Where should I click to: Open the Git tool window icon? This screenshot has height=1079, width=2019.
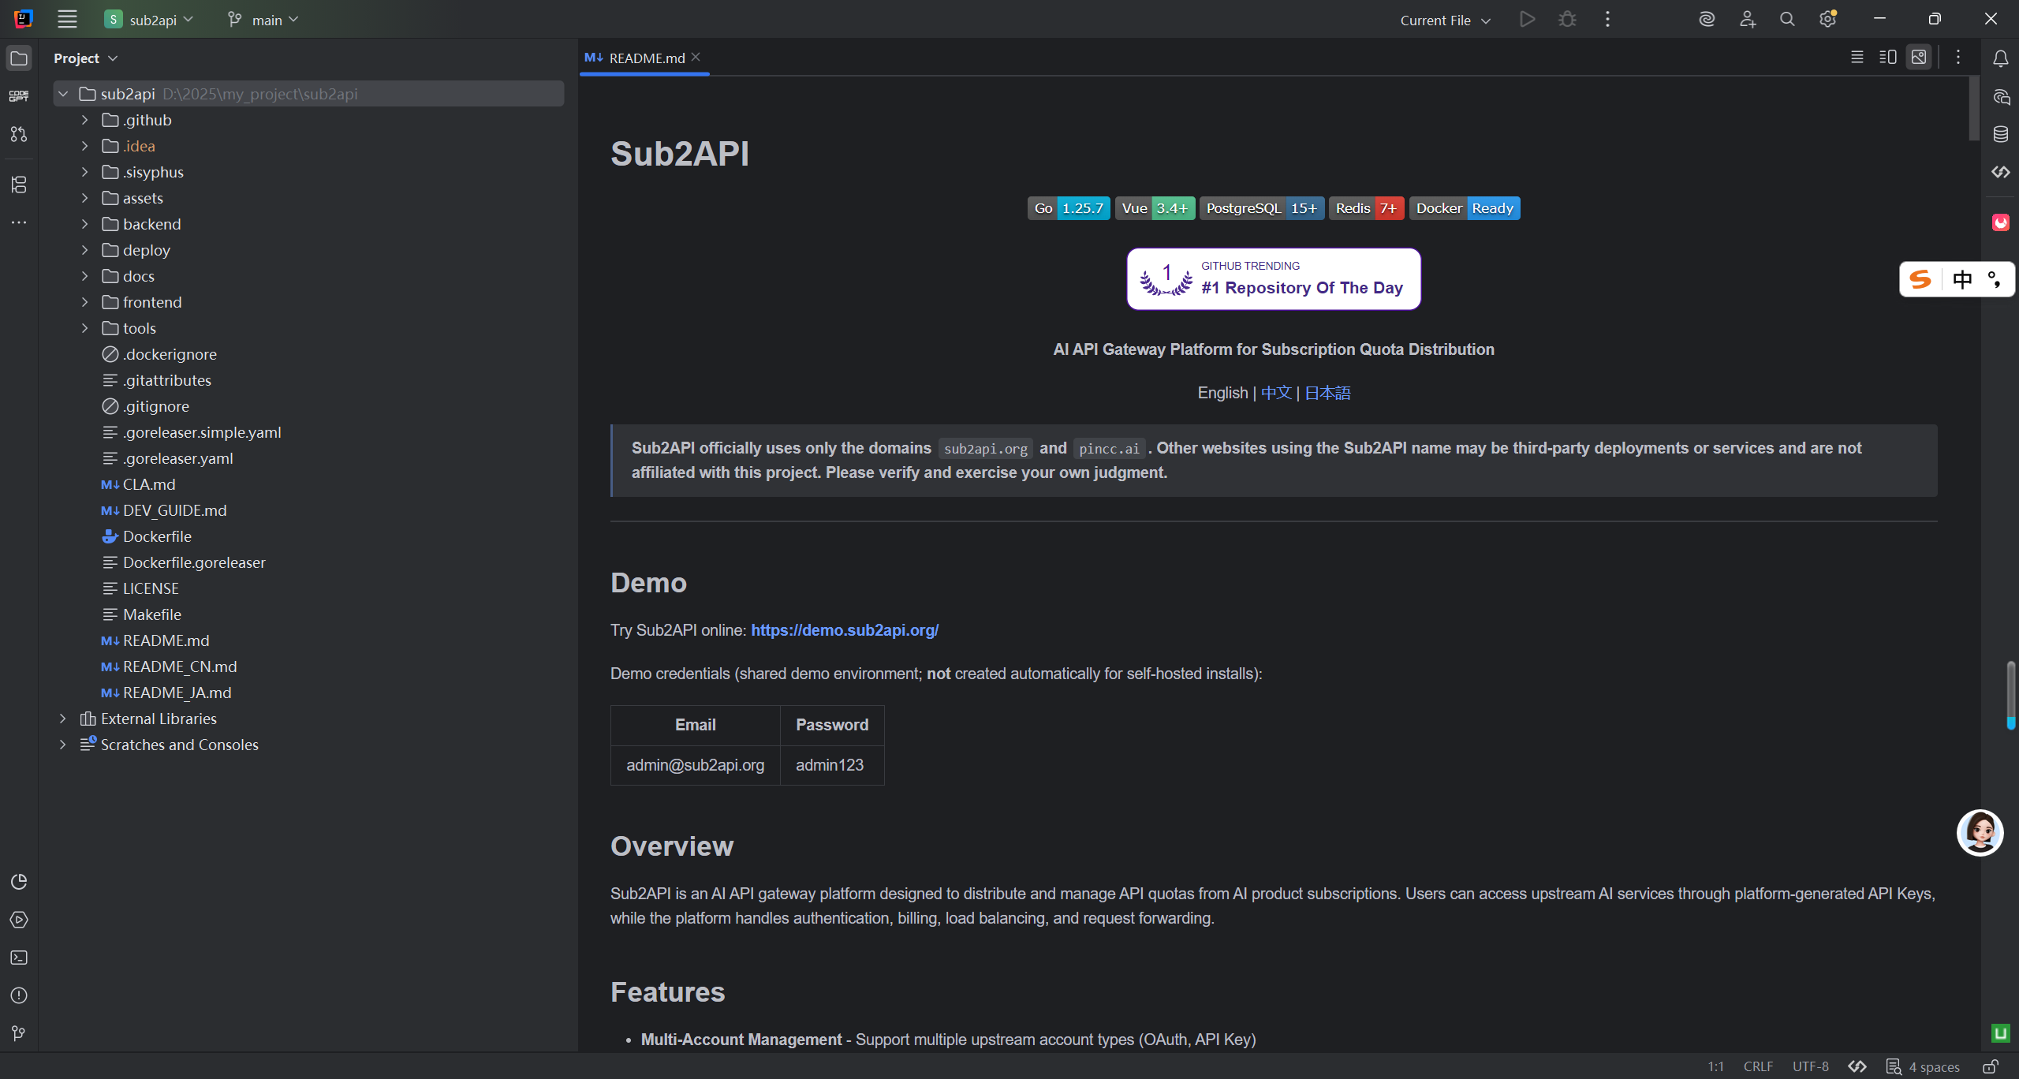pos(19,1033)
